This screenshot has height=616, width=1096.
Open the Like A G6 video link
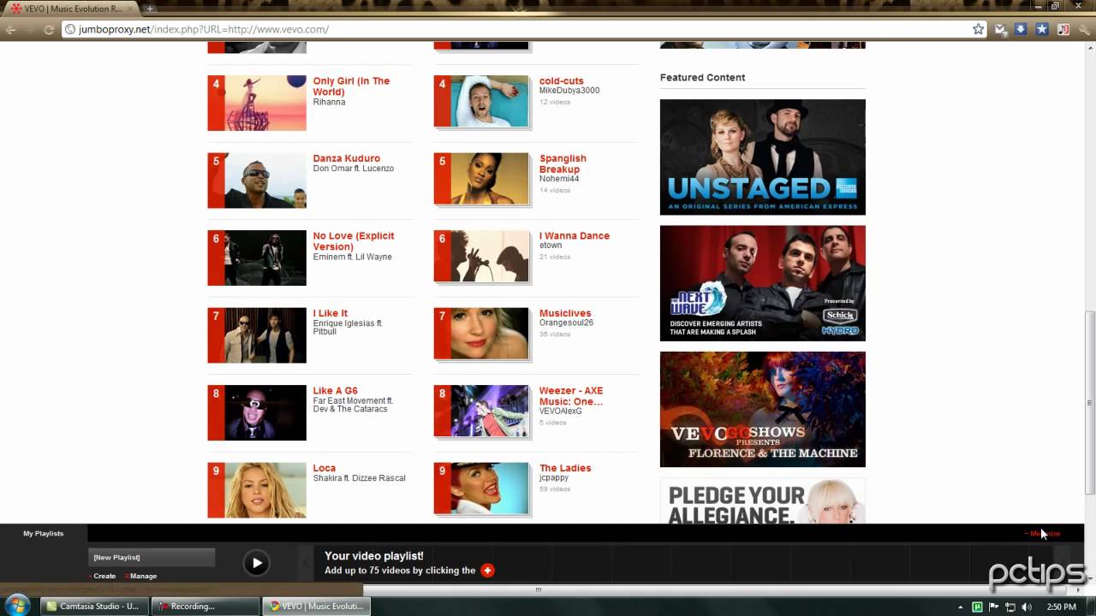[x=336, y=391]
